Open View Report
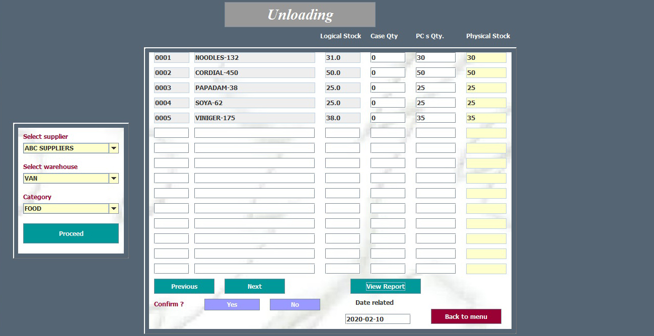654x336 pixels. [x=385, y=286]
